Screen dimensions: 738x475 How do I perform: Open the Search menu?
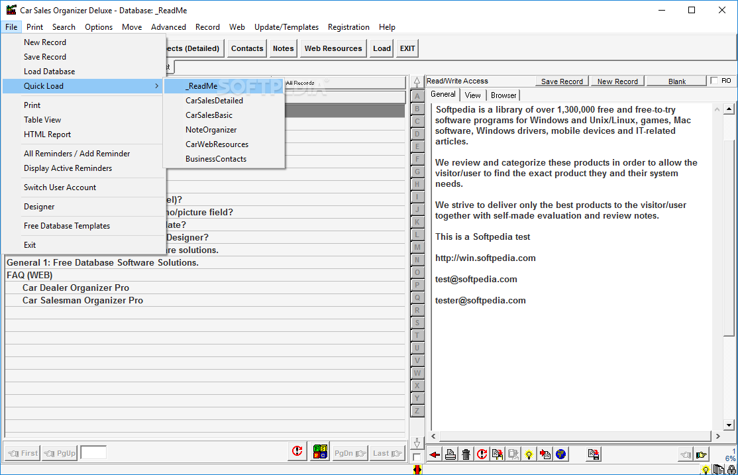click(64, 27)
